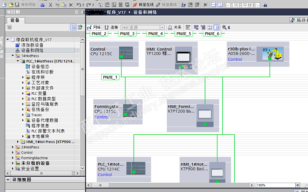The image size is (308, 192).
Task: Open the 100% zoom level dropdown
Action: (x=297, y=185)
